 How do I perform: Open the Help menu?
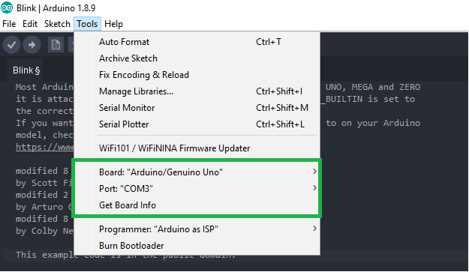[113, 24]
